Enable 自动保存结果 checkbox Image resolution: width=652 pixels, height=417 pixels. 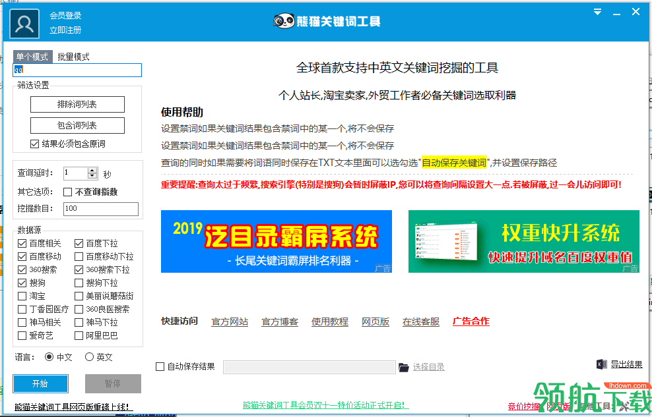tap(160, 367)
